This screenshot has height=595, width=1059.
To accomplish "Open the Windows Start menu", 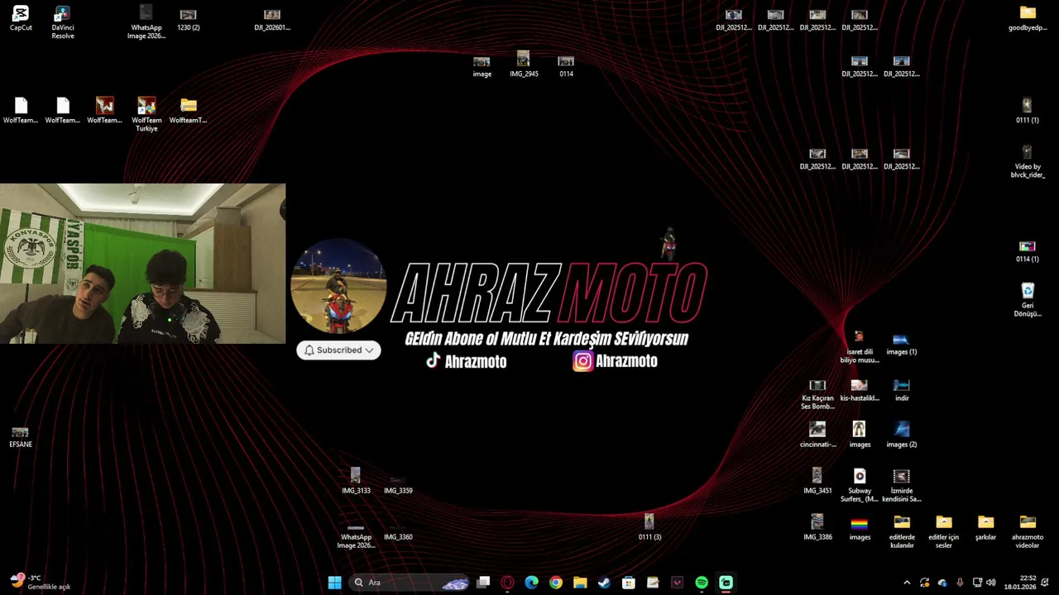I will click(x=334, y=583).
